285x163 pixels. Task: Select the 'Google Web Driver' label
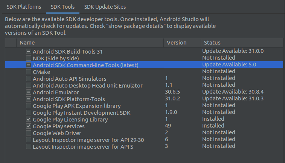57,133
